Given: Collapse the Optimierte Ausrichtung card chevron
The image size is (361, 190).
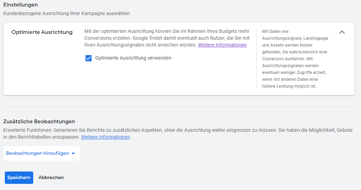Looking at the screenshot, I should pos(342,32).
